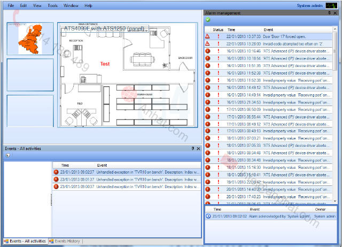The width and height of the screenshot is (342, 247).
Task: Click red error icon of 18/01/2013 07:03:21 alarm
Action: (x=208, y=138)
